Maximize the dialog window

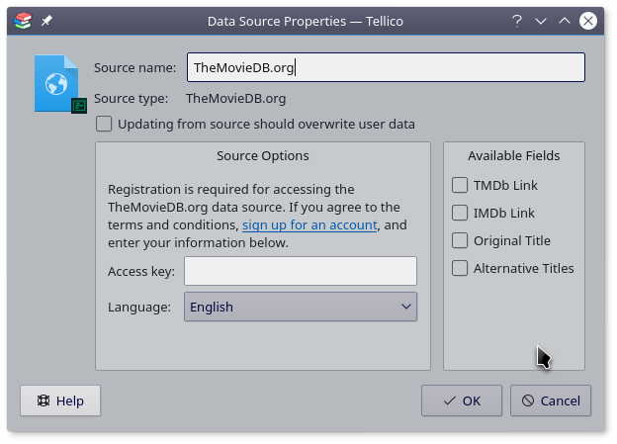point(565,20)
